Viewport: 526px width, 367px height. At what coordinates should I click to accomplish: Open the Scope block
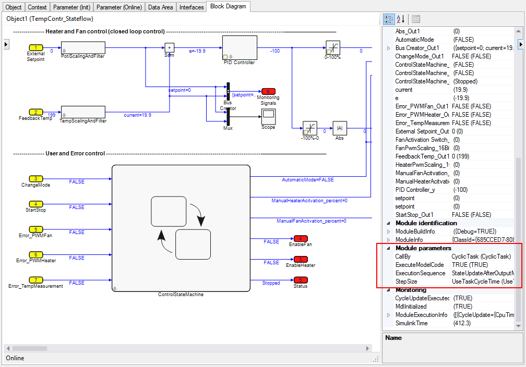(x=268, y=116)
